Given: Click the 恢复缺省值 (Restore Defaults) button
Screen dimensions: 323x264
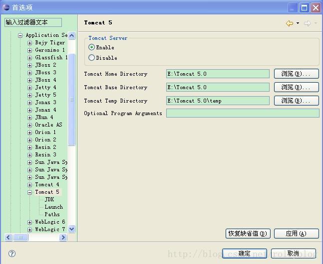Looking at the screenshot, I should [x=248, y=234].
